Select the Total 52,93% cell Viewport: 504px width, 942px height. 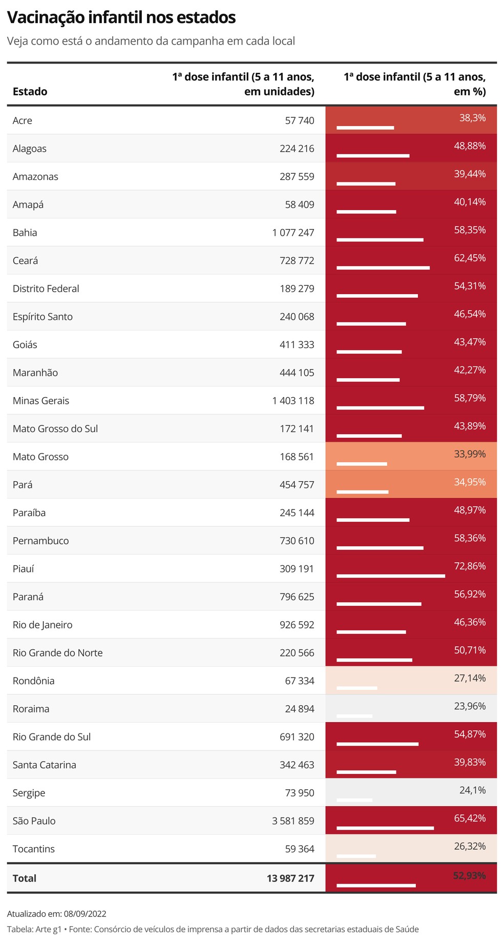pyautogui.click(x=411, y=878)
